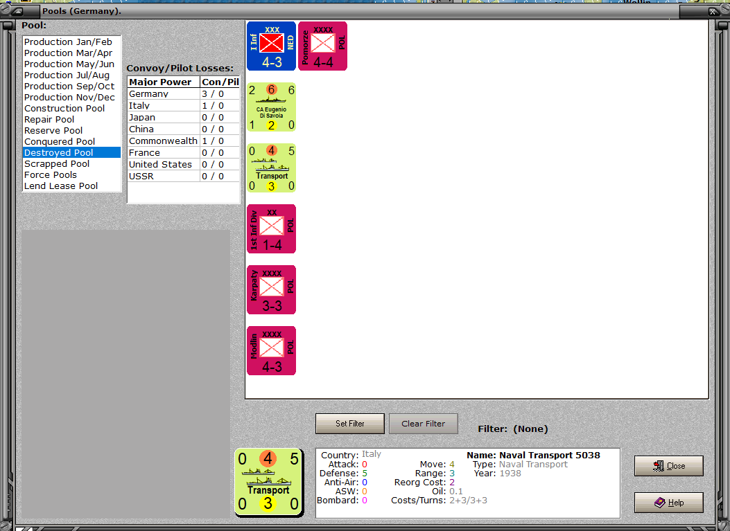Image resolution: width=730 pixels, height=531 pixels.
Task: Select the 1st Inf Div POL 1-4 counter
Action: click(x=272, y=228)
